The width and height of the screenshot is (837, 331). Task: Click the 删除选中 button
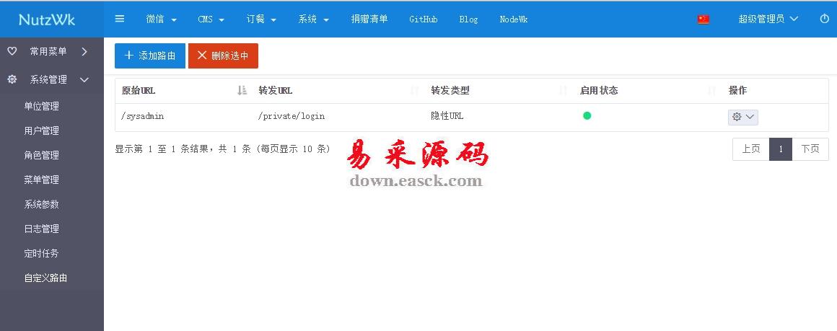click(x=223, y=56)
